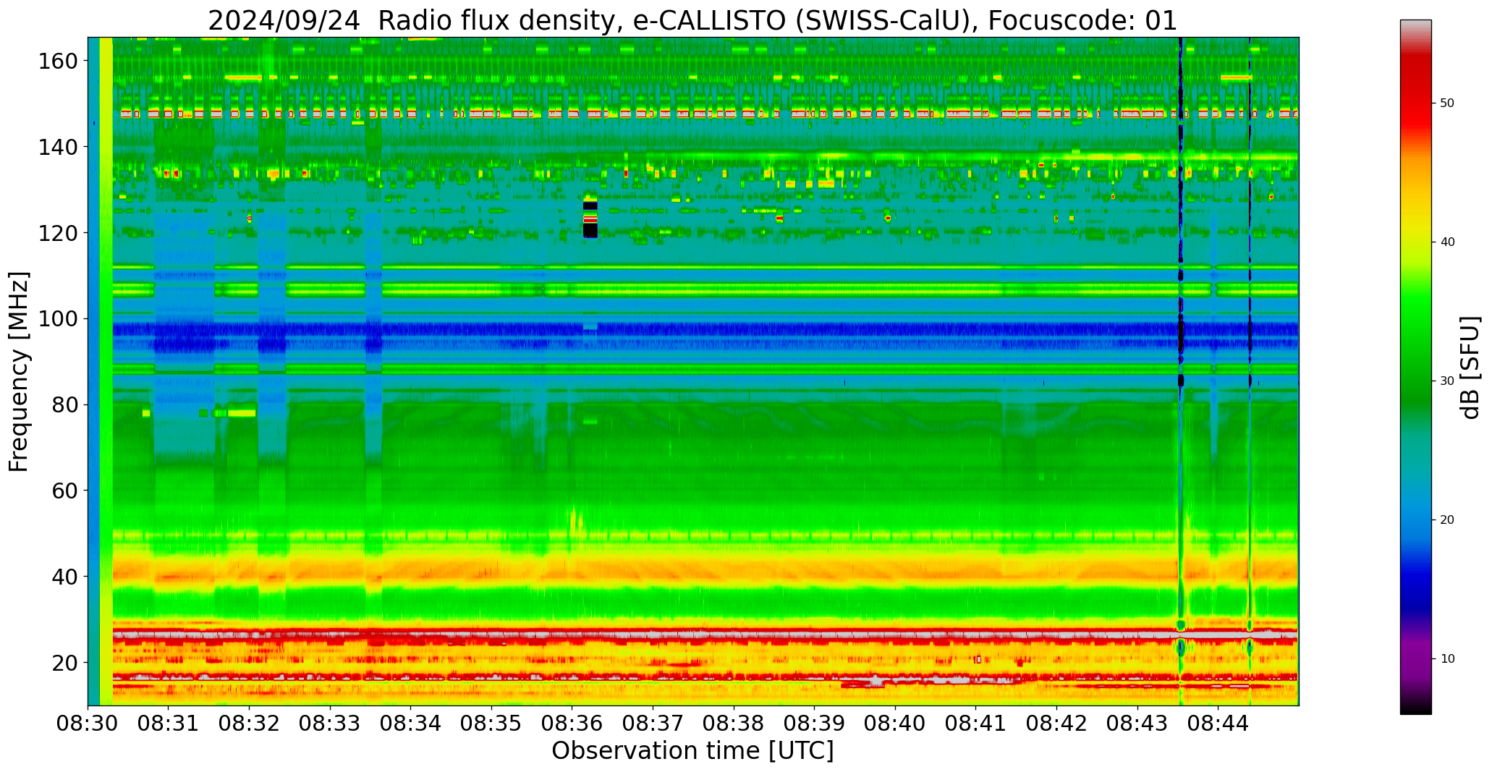The width and height of the screenshot is (1492, 772).
Task: Click the 80 MHz frequency tick label
Action: 64,405
